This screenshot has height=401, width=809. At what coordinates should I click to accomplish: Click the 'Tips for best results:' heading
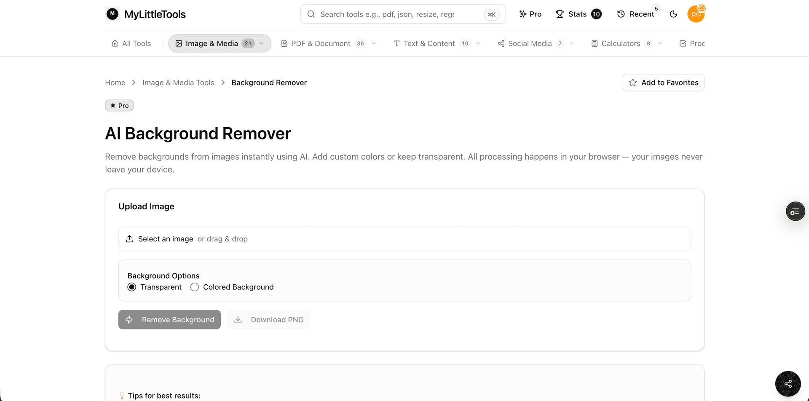[164, 396]
